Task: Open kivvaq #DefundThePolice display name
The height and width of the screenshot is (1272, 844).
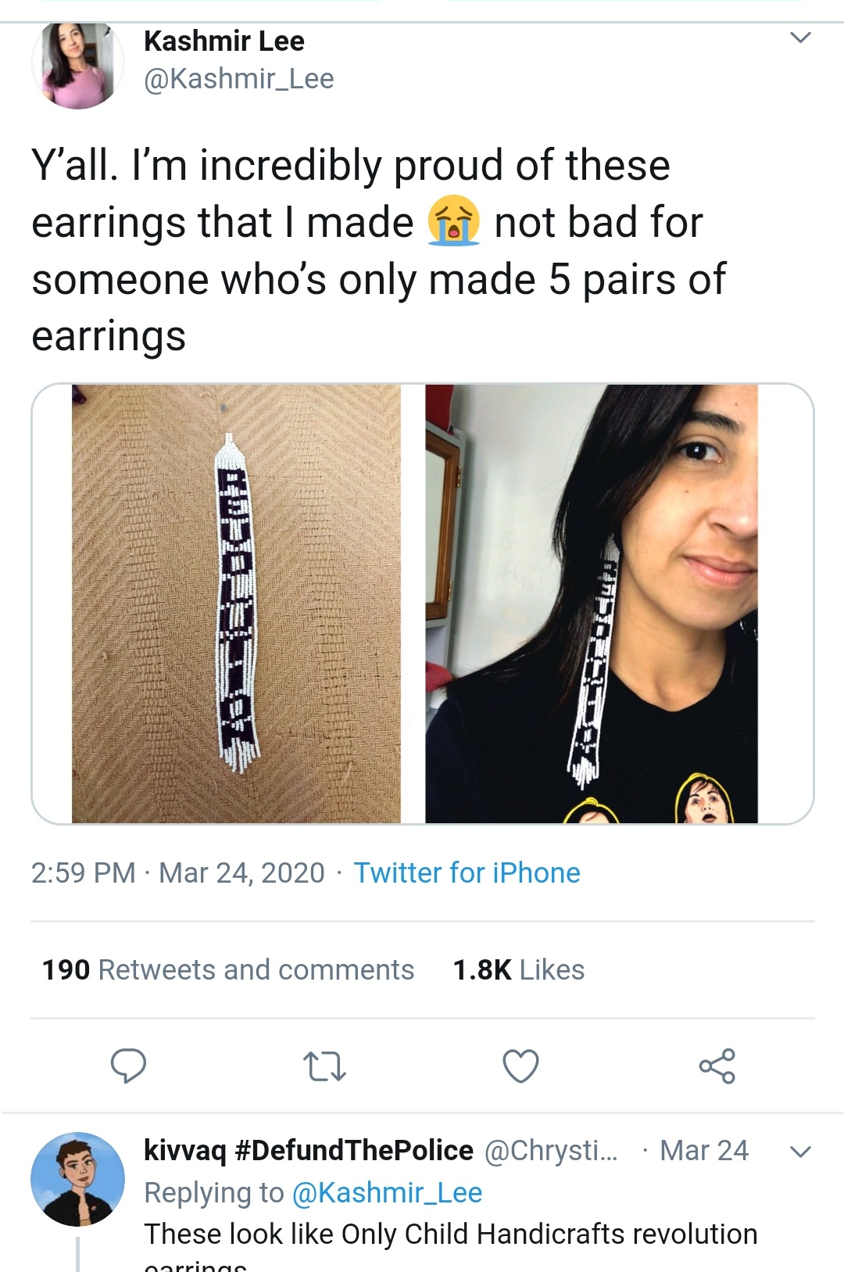Action: [x=309, y=1150]
